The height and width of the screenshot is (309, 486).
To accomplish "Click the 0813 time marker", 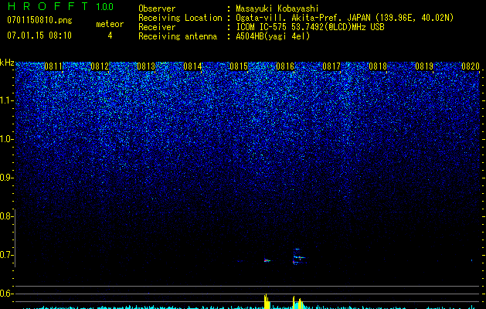I will pyautogui.click(x=146, y=66).
